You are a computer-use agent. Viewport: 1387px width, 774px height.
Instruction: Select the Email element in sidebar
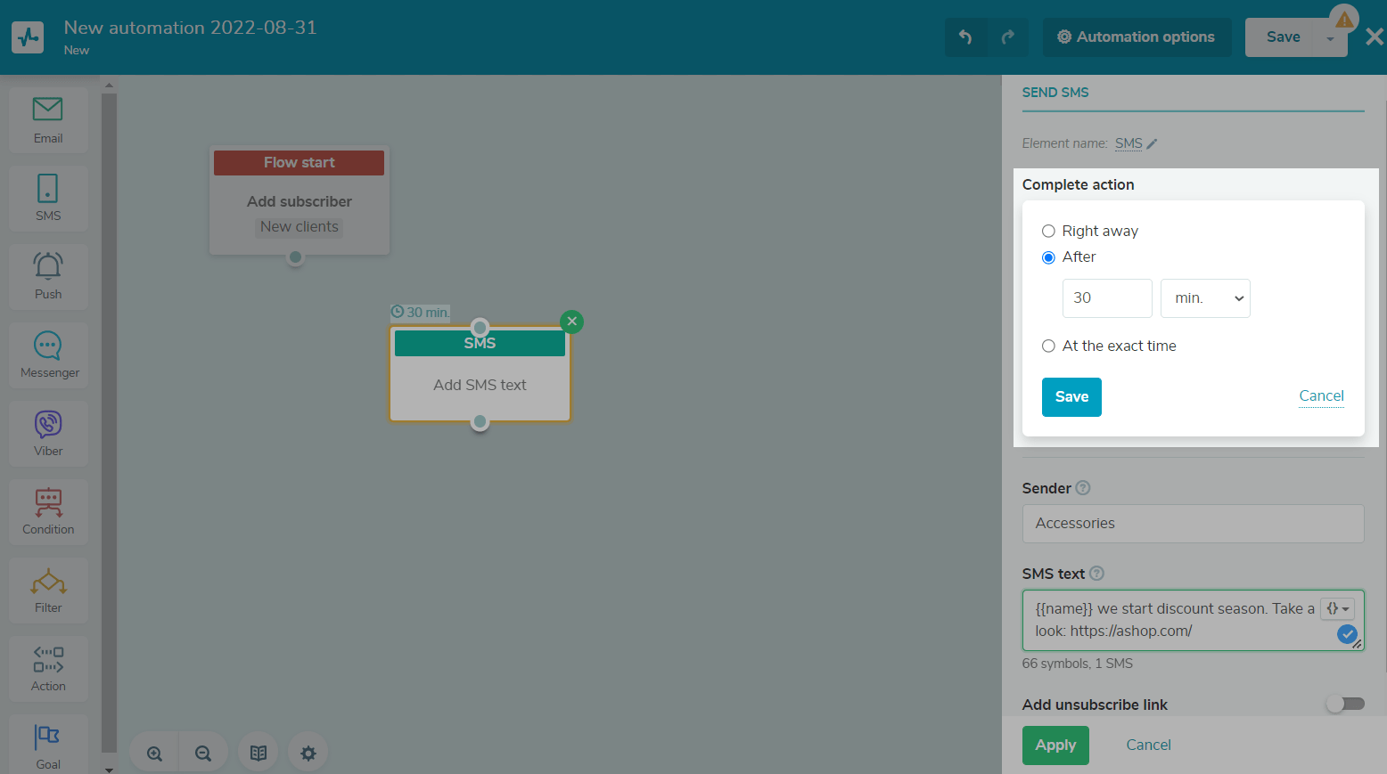tap(48, 119)
